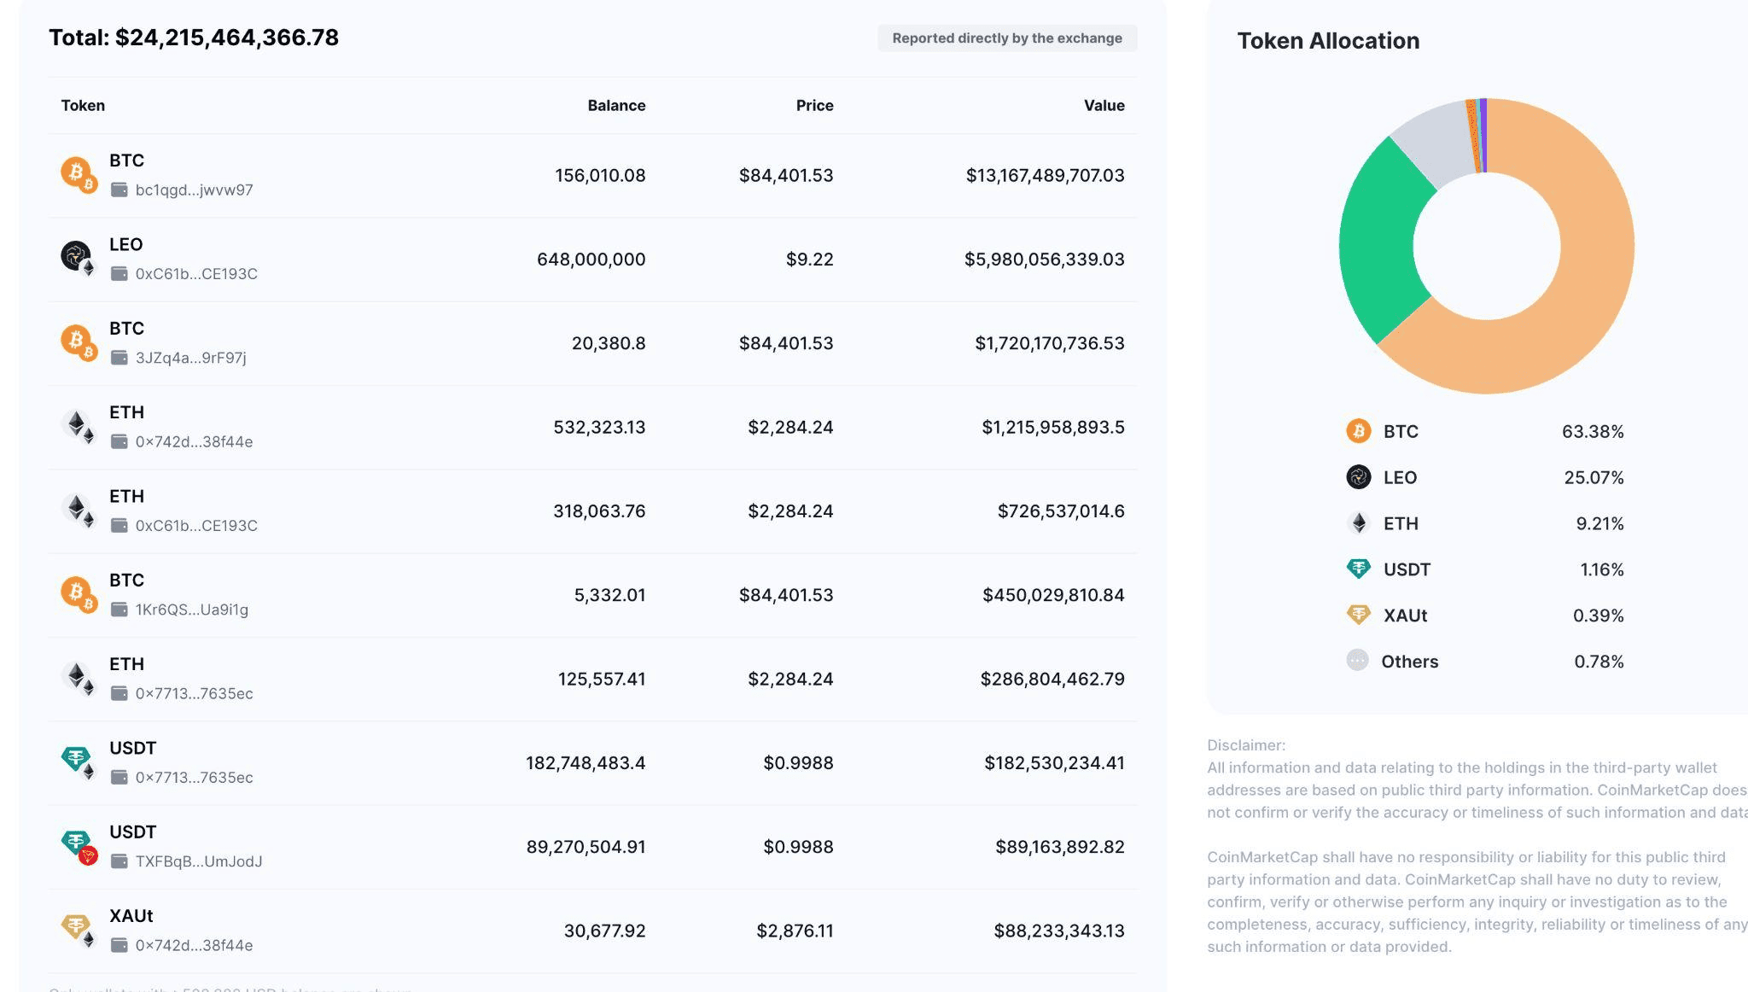This screenshot has height=992, width=1748.
Task: Click the wallet icon beside 3JZq4a...9rF97j
Action: [119, 358]
